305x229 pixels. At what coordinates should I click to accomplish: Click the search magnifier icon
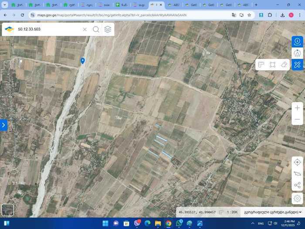pos(96,29)
